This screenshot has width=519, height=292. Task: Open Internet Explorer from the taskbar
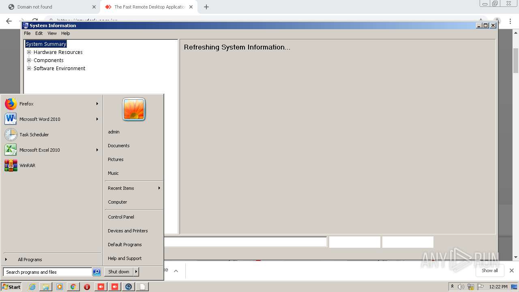(x=32, y=287)
